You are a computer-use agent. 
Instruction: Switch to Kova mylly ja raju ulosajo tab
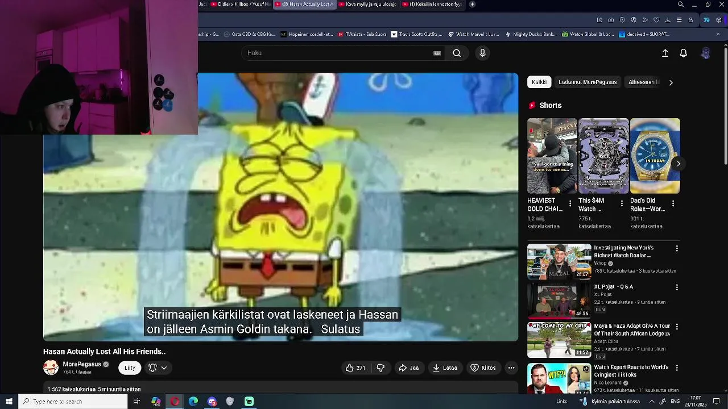pyautogui.click(x=370, y=4)
